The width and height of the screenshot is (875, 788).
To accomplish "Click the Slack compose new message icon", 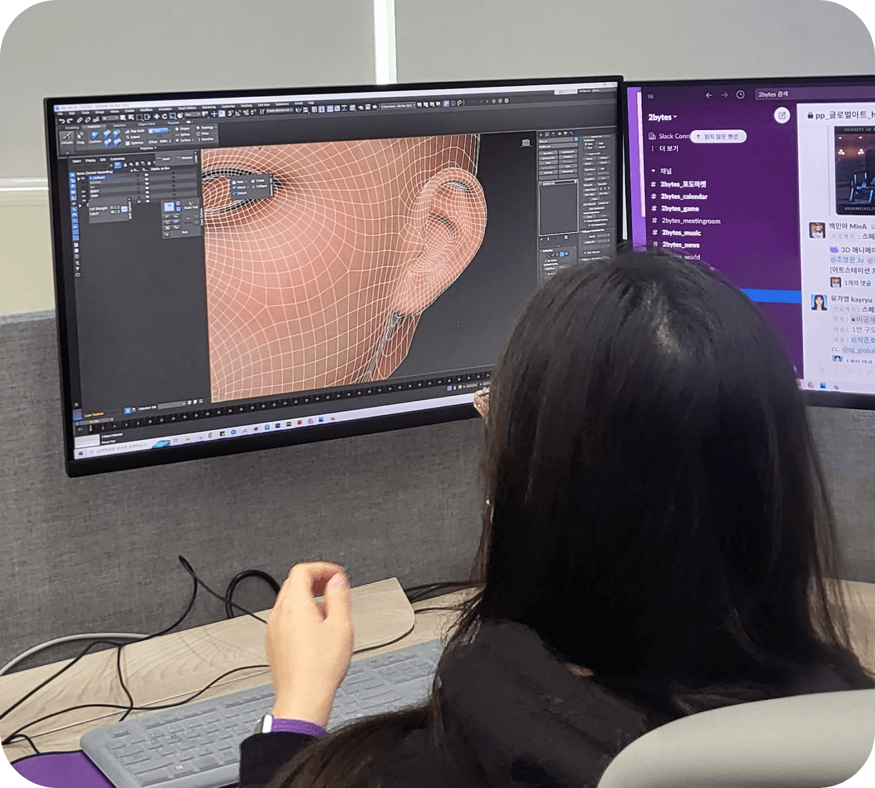I will (782, 115).
